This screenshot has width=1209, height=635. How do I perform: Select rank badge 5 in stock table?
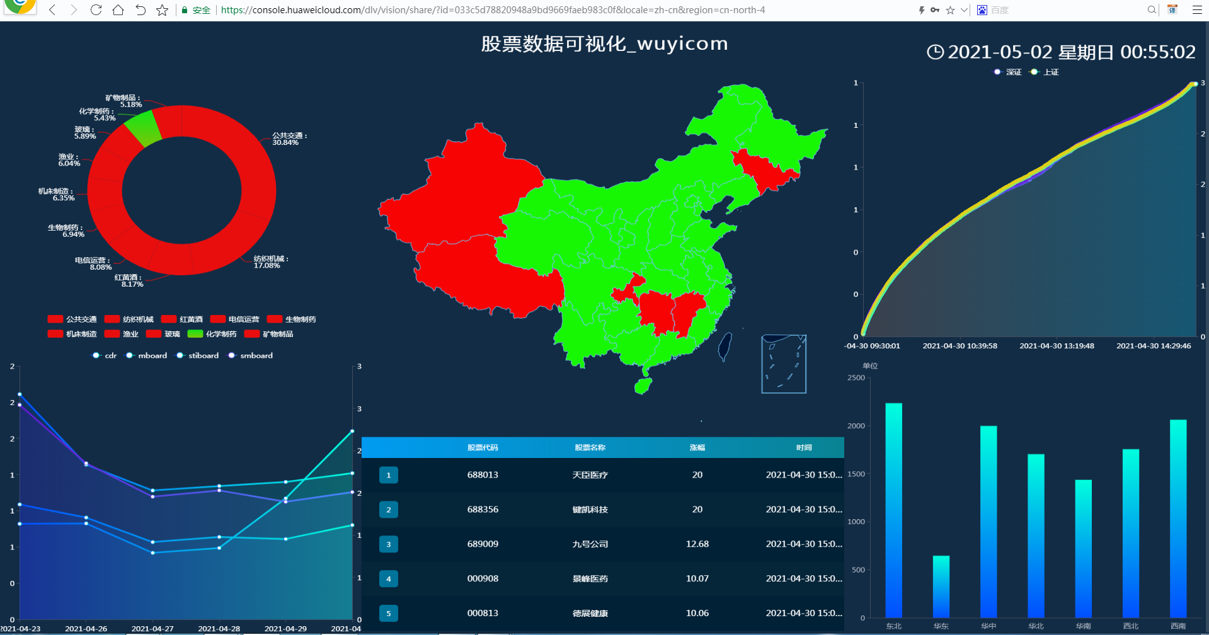(389, 614)
